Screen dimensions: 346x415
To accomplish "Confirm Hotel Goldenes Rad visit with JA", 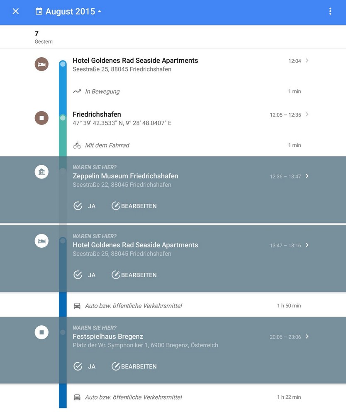I will click(84, 275).
